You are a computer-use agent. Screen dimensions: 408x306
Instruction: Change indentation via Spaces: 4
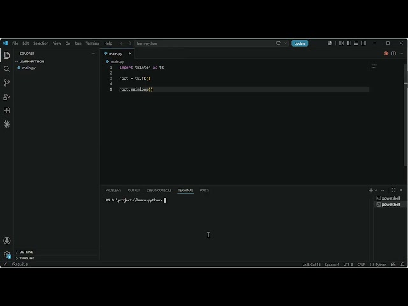tap(331, 265)
